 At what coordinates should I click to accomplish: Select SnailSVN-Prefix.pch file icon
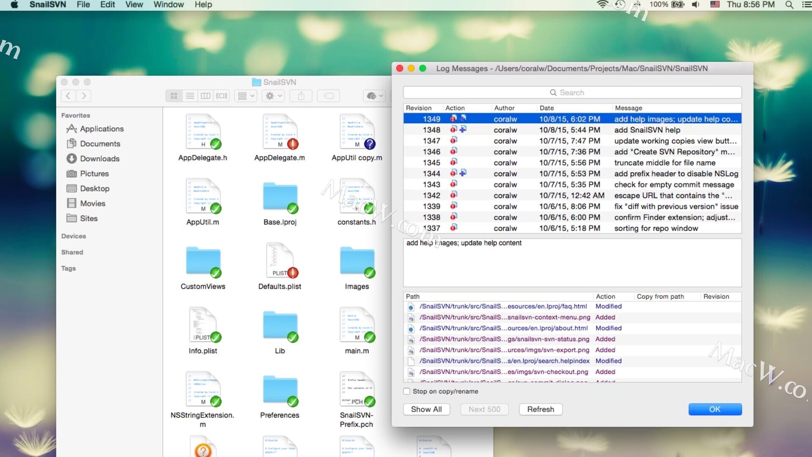point(357,389)
